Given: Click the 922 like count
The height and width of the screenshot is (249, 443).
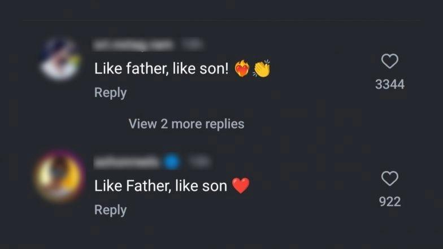Looking at the screenshot, I should point(390,202).
